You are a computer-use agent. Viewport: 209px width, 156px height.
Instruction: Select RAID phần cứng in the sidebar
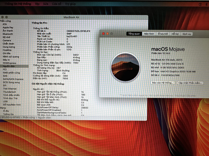coord(11,73)
